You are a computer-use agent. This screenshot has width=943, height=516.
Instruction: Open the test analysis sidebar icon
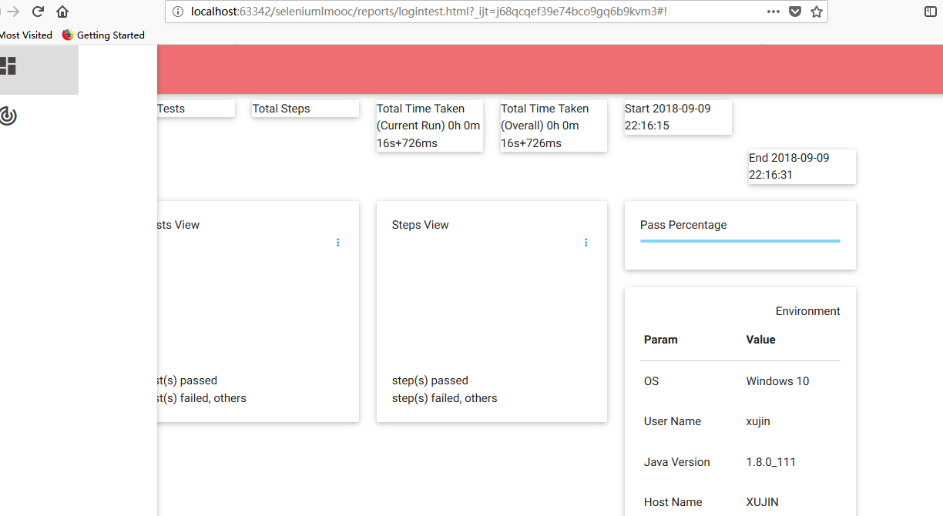(x=8, y=116)
